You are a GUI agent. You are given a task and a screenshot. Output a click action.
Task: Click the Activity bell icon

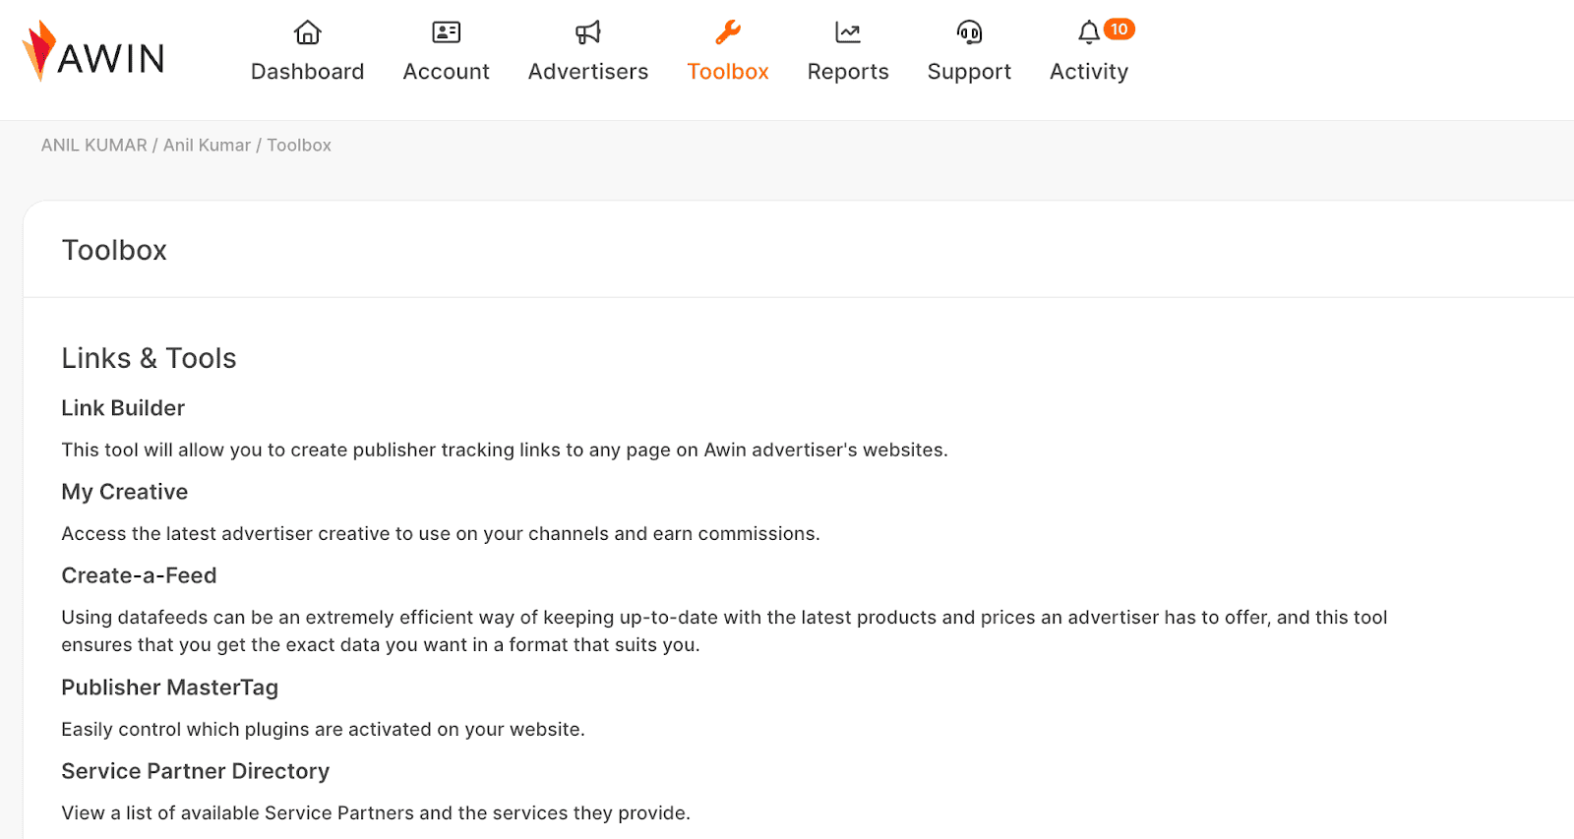[1088, 33]
